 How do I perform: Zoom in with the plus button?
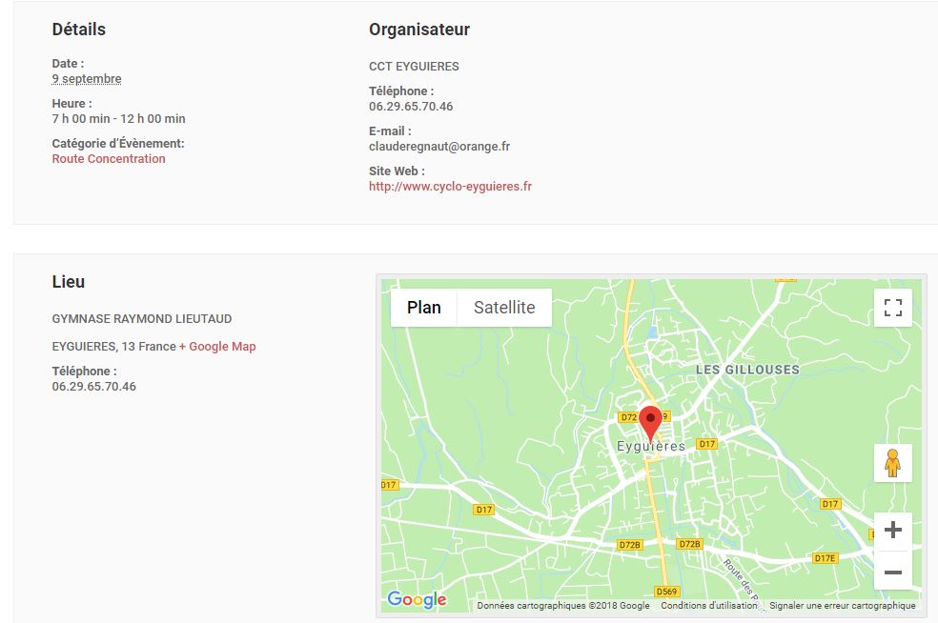(x=892, y=531)
